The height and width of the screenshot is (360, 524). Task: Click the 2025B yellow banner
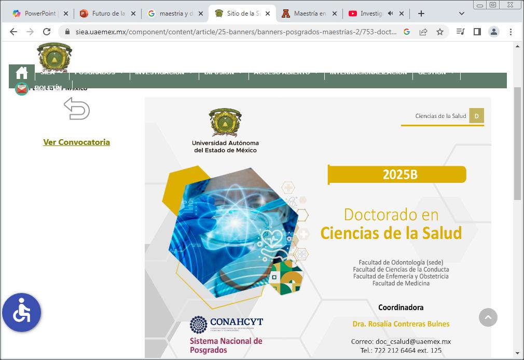point(397,175)
